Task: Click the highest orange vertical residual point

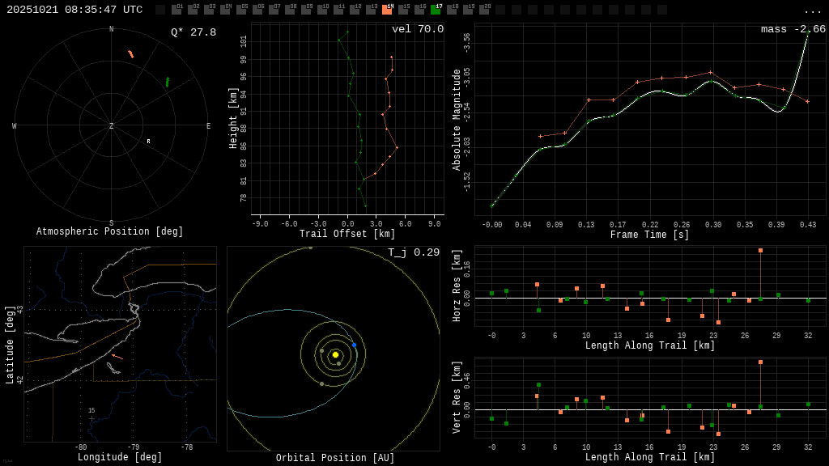Action: pos(760,362)
